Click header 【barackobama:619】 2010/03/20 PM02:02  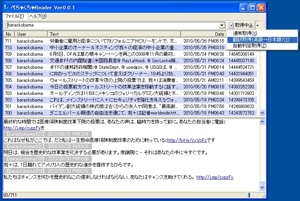(48, 171)
